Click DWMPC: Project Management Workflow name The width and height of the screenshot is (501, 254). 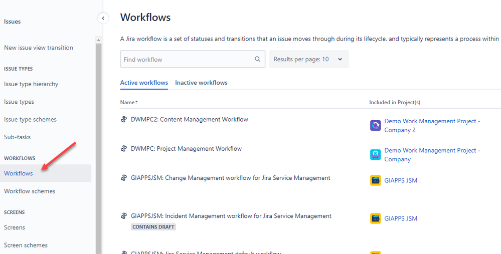click(x=186, y=148)
